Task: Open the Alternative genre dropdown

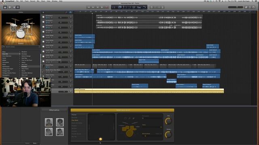Action: tap(54, 110)
